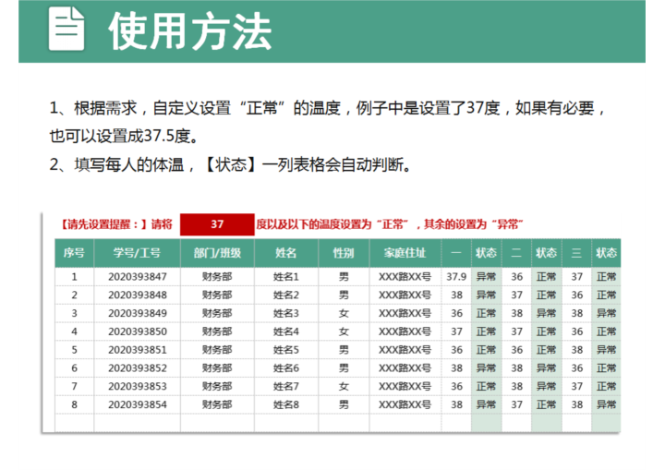The width and height of the screenshot is (665, 470).
Task: Click the red temperature threshold cell showing 37
Action: [x=217, y=224]
